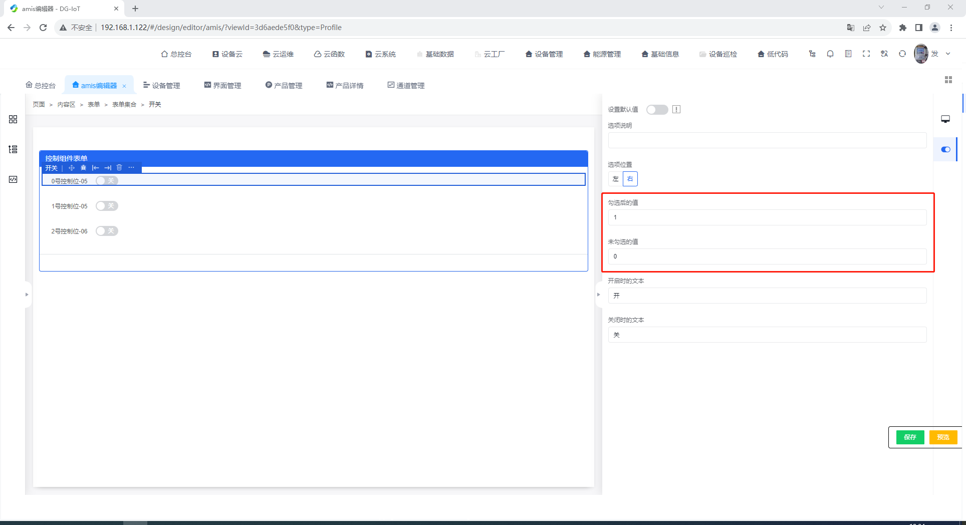Go to 表单 in the breadcrumb
966x525 pixels.
click(94, 105)
